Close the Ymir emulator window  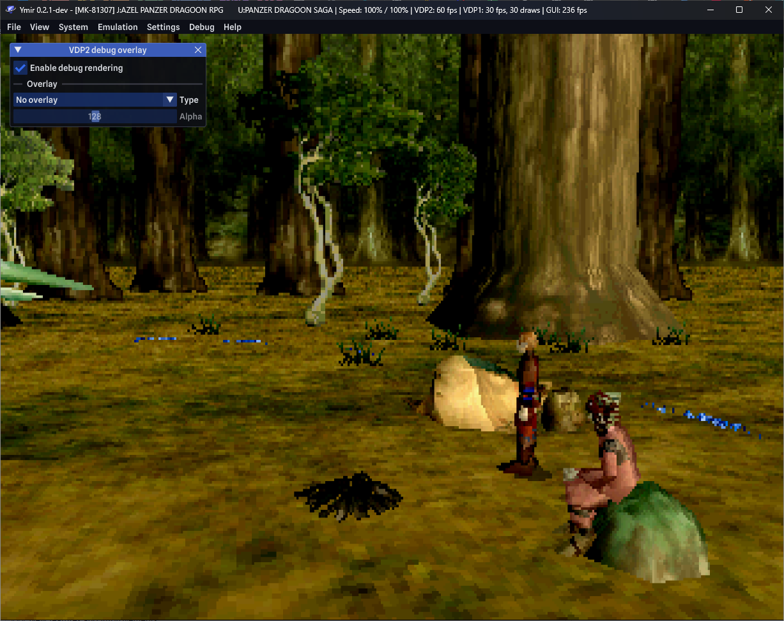tap(769, 10)
